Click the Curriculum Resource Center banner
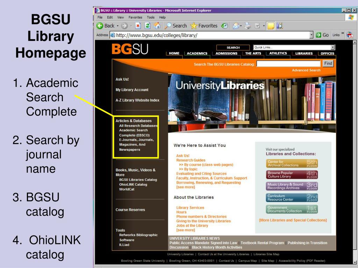This screenshot has width=358, height=268. pos(292,198)
